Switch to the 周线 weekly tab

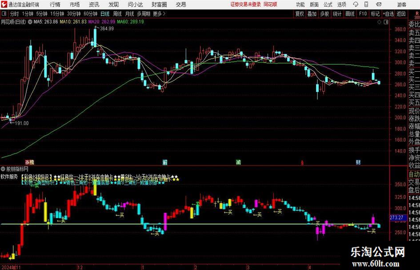point(117,14)
